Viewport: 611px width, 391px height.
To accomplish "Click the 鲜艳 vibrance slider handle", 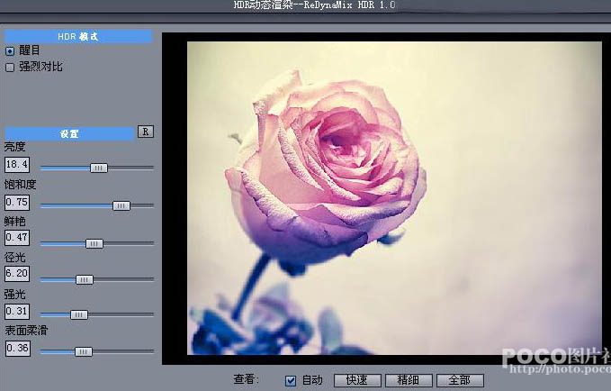I will point(94,243).
